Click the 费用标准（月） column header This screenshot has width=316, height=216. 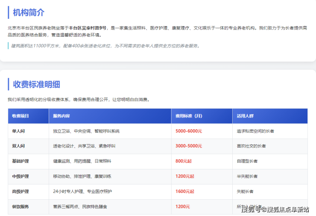tap(189, 116)
